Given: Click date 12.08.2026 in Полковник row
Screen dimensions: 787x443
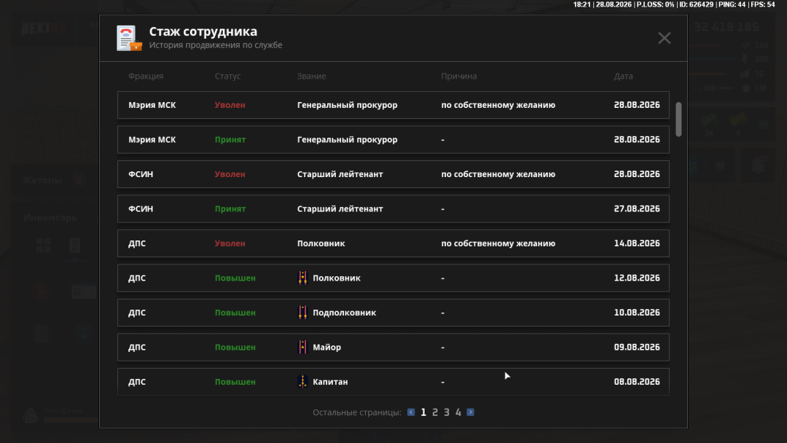Looking at the screenshot, I should (636, 278).
